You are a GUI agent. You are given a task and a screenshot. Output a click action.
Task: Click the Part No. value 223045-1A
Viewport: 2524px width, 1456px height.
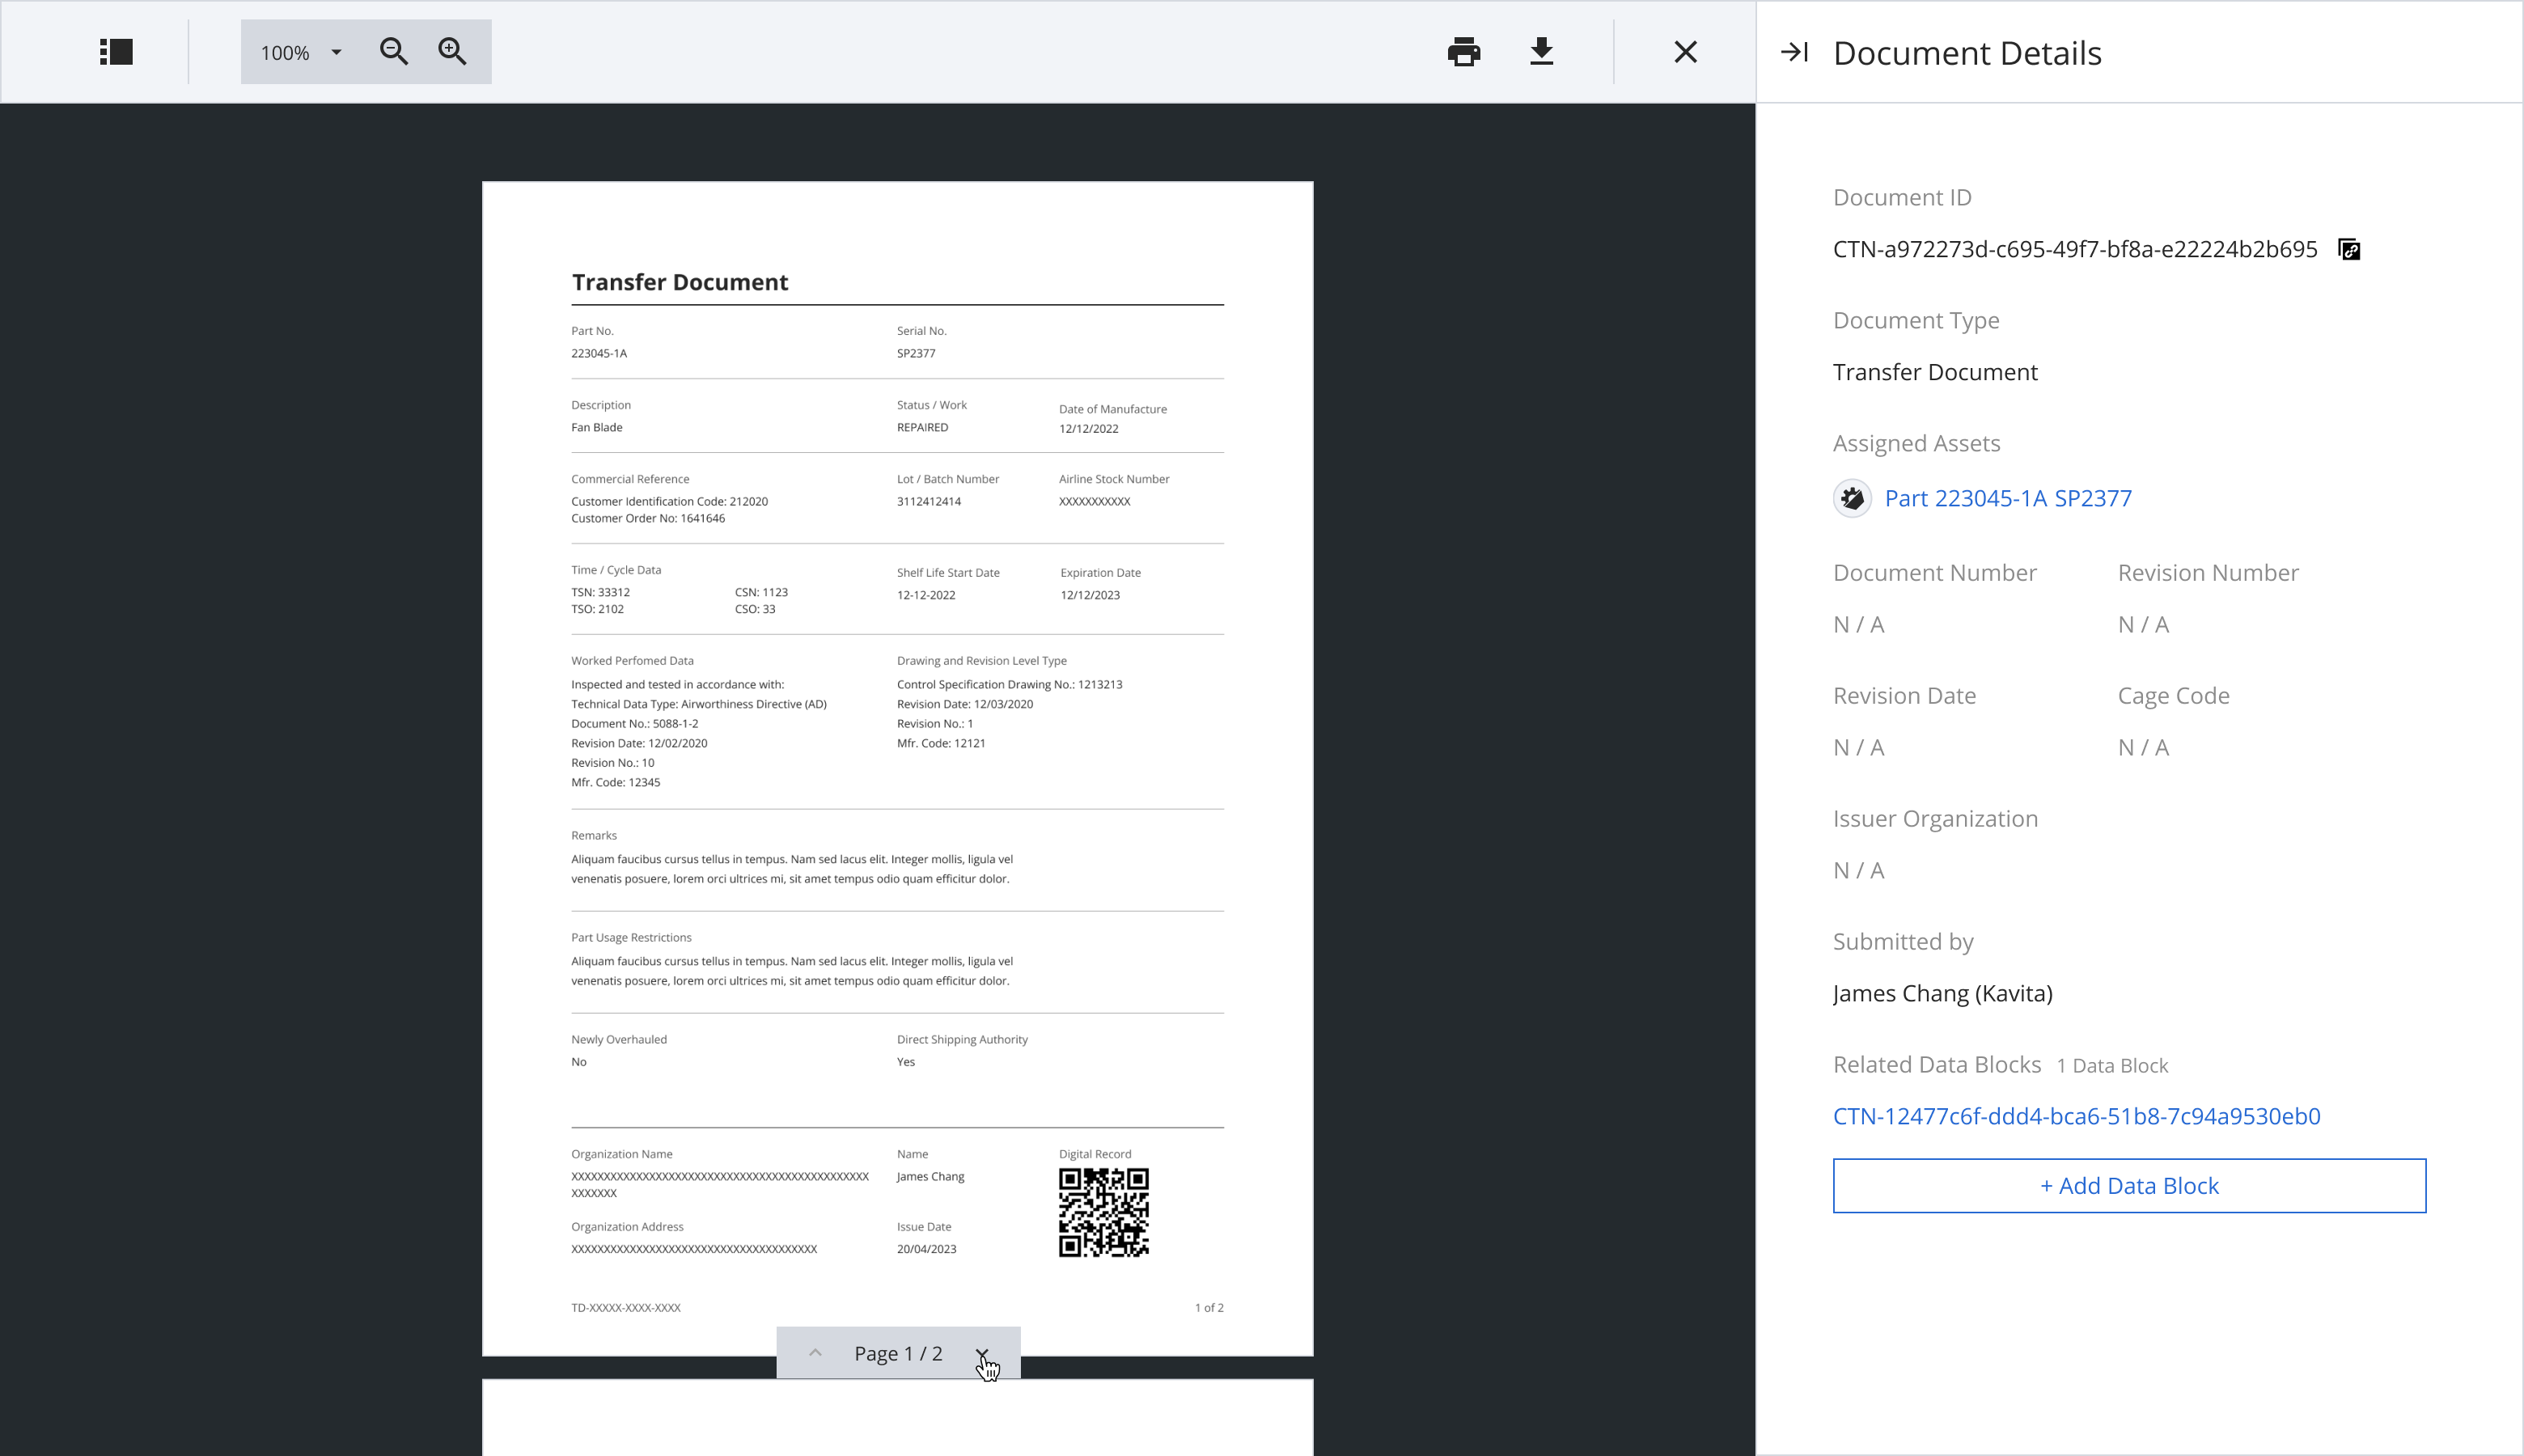[x=599, y=353]
